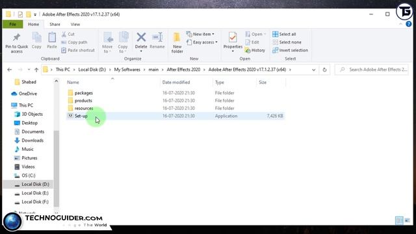416x234 pixels.
Task: Expand Delete options arrow
Action: coord(141,51)
